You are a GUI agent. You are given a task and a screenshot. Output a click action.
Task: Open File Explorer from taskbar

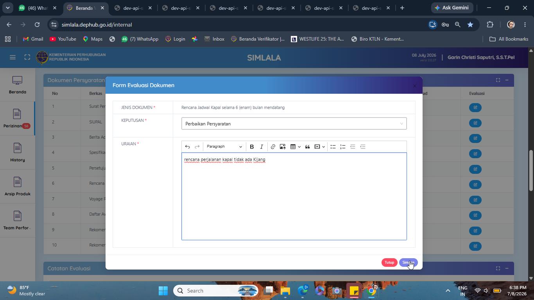(285, 291)
